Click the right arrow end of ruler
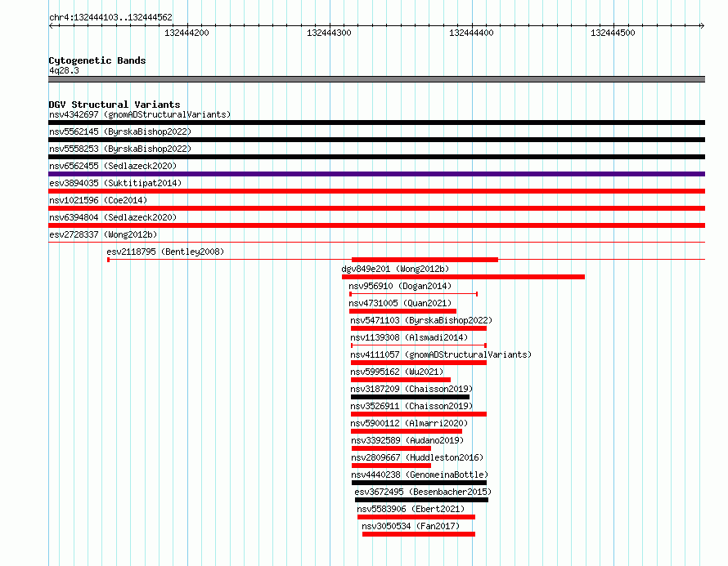728x566 pixels. pyautogui.click(x=702, y=25)
